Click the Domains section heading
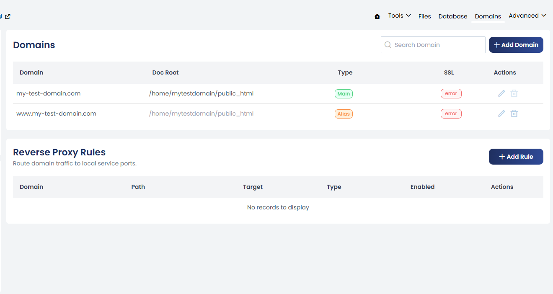Image resolution: width=553 pixels, height=294 pixels. coord(34,45)
